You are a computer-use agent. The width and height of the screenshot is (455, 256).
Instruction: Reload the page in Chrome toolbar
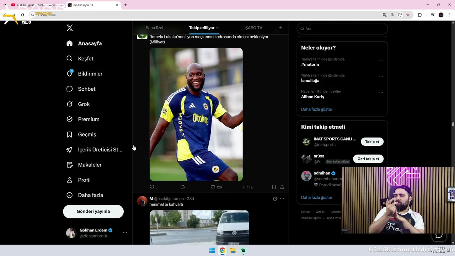coord(22,15)
